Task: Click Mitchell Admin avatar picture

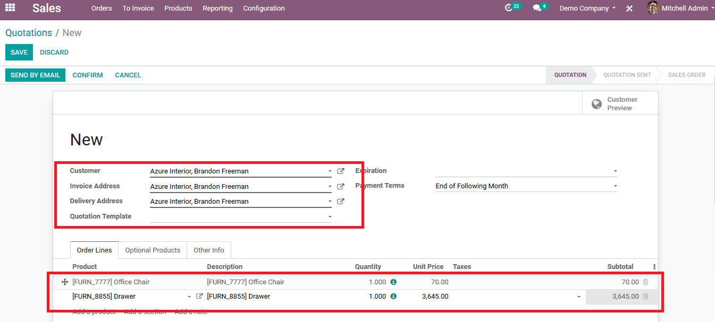Action: (653, 8)
